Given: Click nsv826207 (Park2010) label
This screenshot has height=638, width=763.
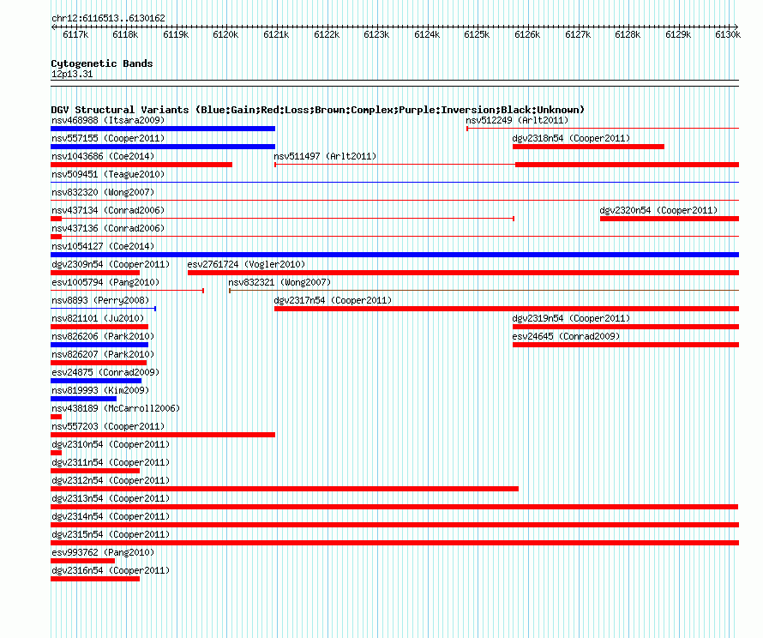Looking at the screenshot, I should tap(103, 354).
